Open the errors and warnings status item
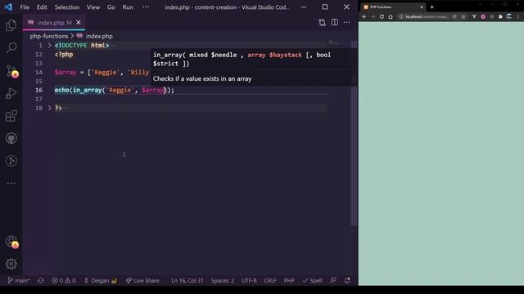 (x=64, y=281)
